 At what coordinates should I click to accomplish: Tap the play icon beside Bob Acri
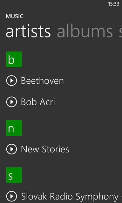coord(11,102)
